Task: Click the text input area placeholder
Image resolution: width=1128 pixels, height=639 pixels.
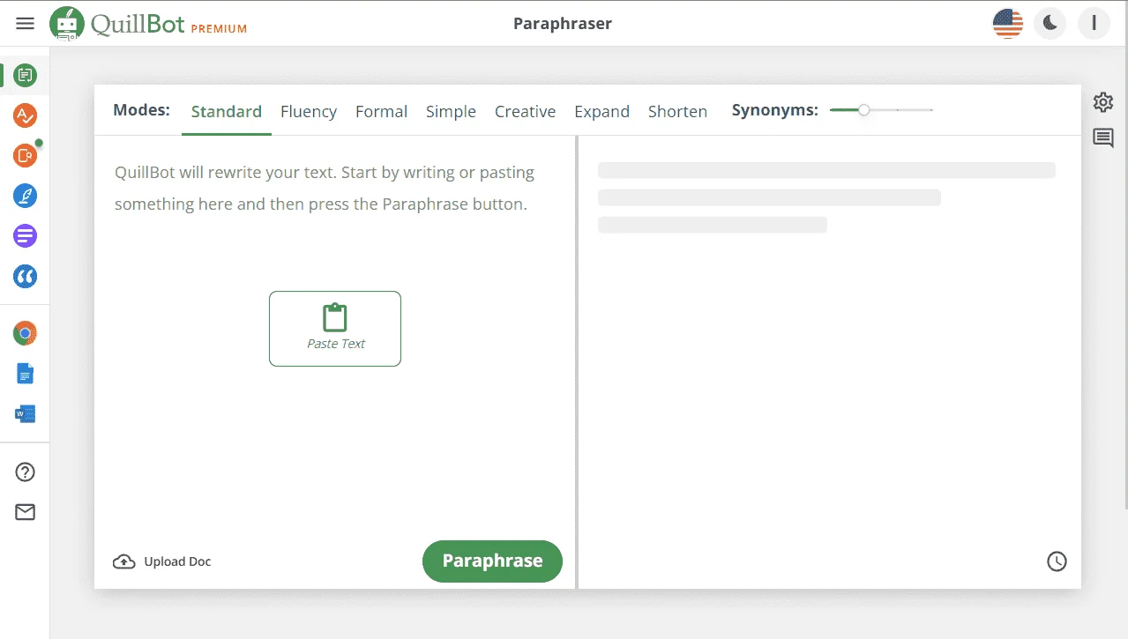Action: click(x=325, y=188)
